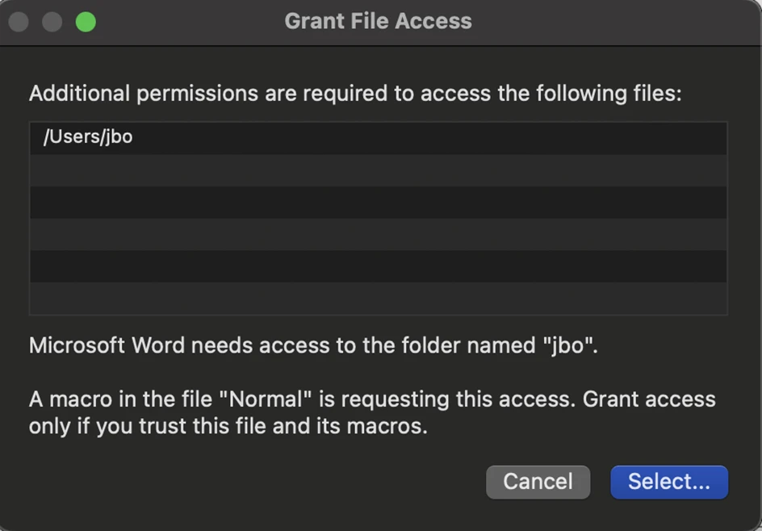762x531 pixels.
Task: Click the empty space between Cancel and Select
Action: [x=601, y=482]
